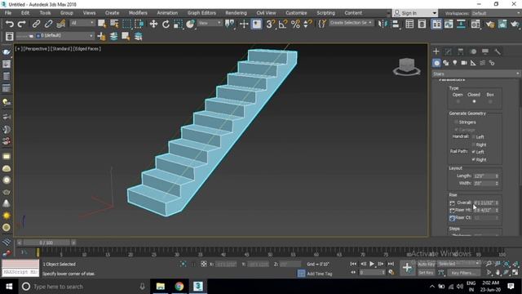This screenshot has height=294, width=522.
Task: Toggle the Riser Ht lock pin
Action: click(x=452, y=211)
